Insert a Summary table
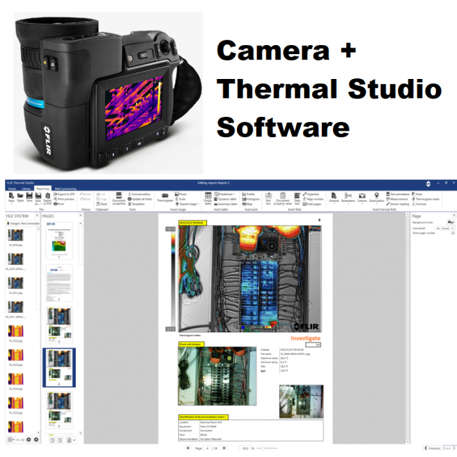The image size is (457, 457). 225,204
